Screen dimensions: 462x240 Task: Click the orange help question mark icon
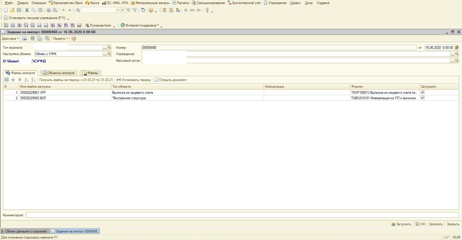point(74,39)
